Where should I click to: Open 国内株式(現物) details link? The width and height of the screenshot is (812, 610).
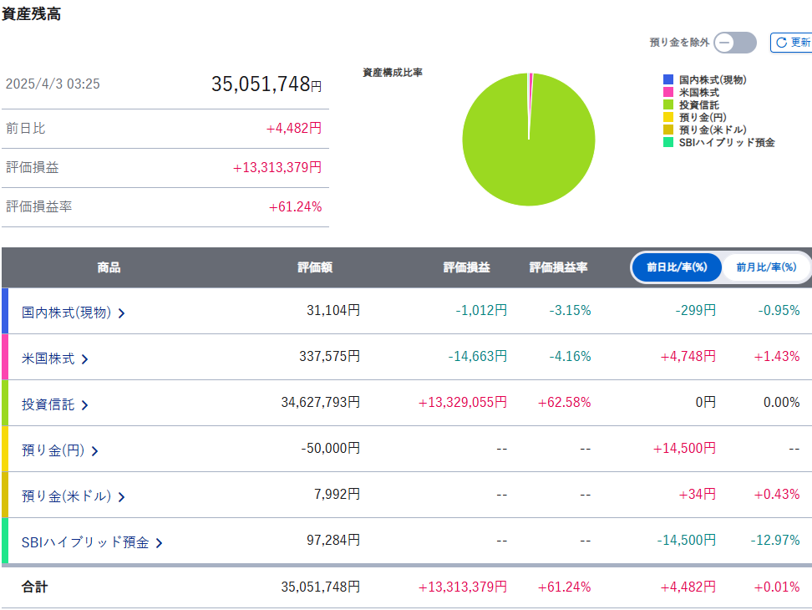coord(67,313)
